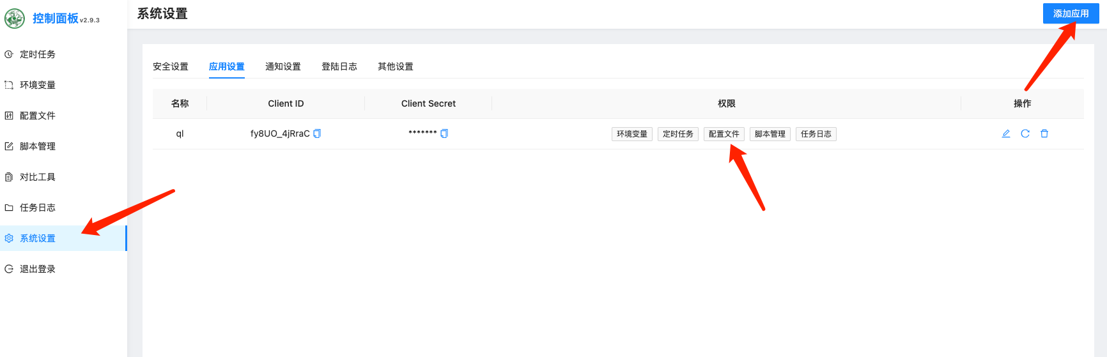Click the application name ql
Viewport: 1107px width, 357px height.
pyautogui.click(x=180, y=133)
